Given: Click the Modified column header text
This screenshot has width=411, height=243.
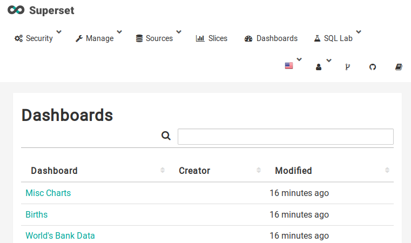Looking at the screenshot, I should coord(293,171).
